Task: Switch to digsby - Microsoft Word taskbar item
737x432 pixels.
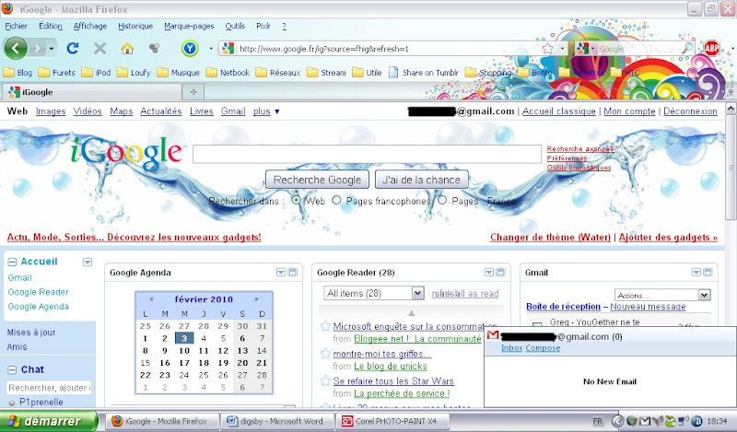Action: click(279, 421)
